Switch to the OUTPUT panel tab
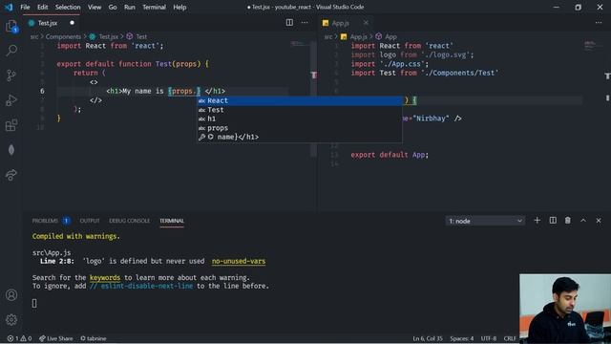 90,221
